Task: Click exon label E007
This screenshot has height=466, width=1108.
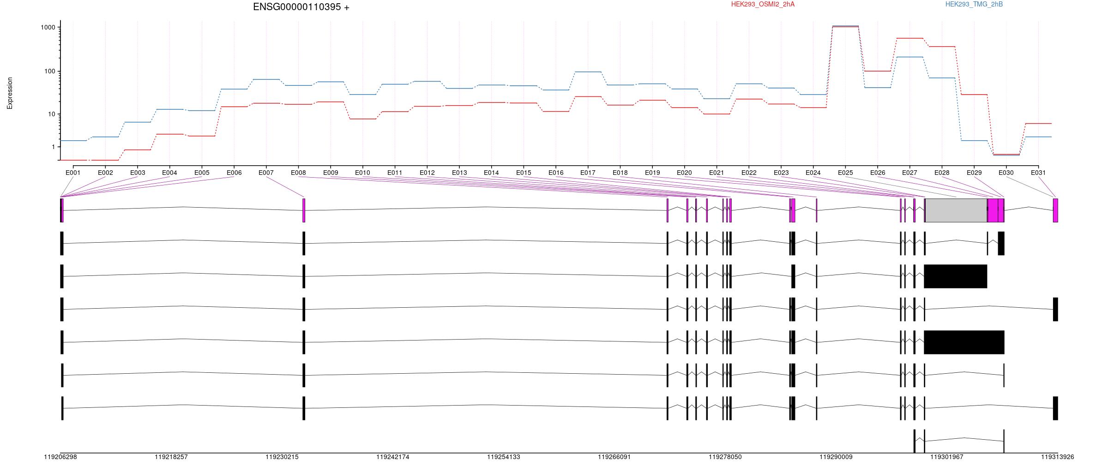Action: 266,173
